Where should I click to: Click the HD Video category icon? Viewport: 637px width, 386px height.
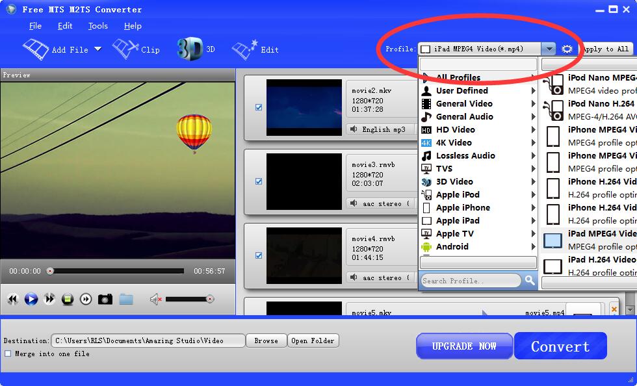pyautogui.click(x=426, y=129)
